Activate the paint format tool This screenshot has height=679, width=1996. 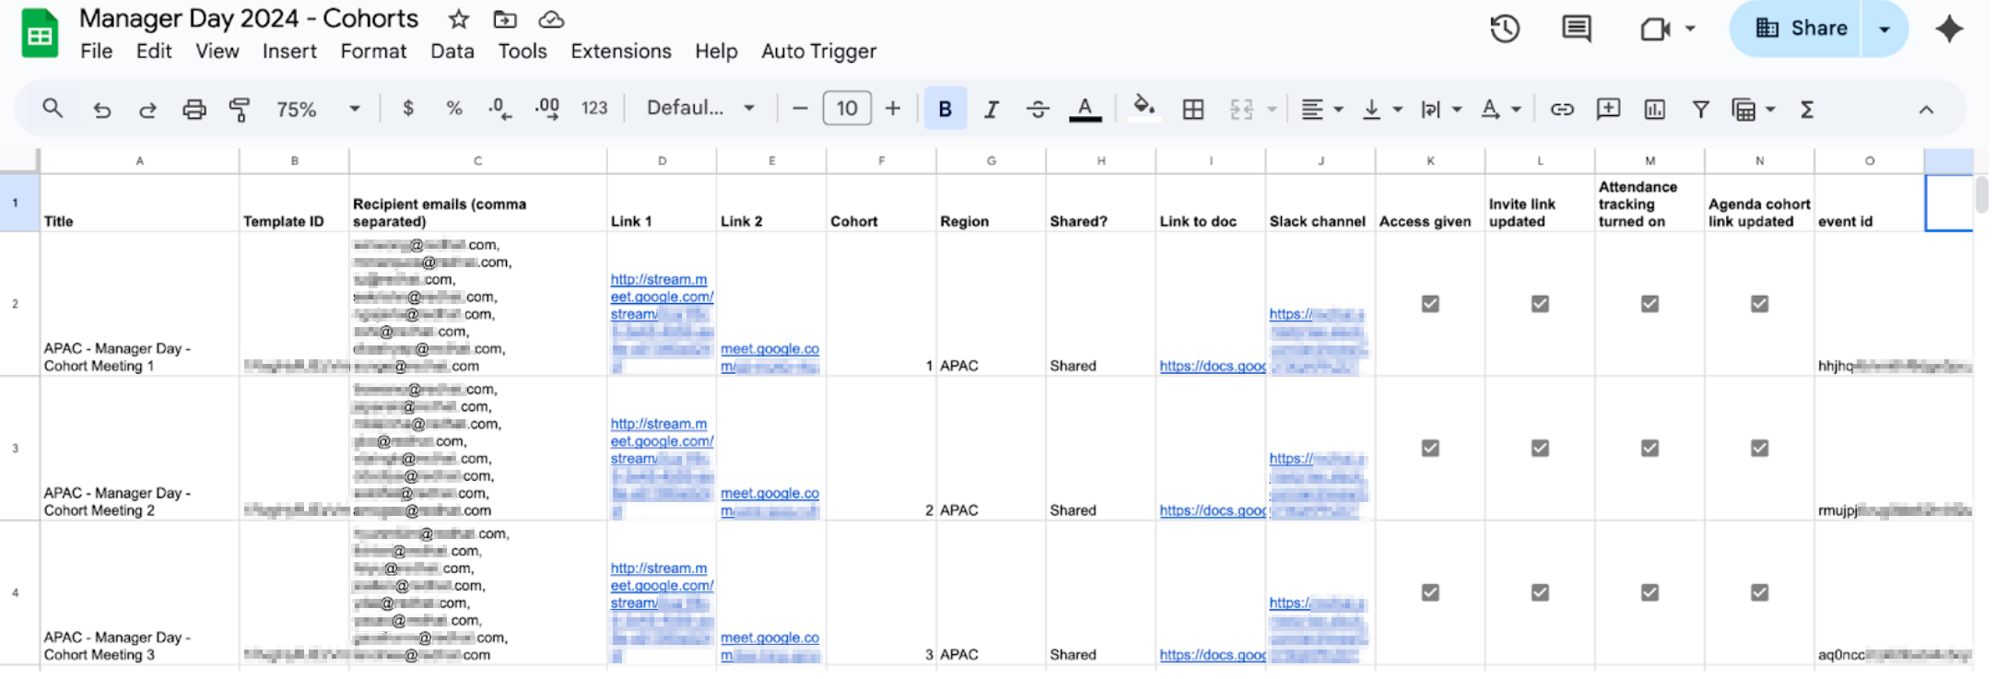(x=240, y=110)
